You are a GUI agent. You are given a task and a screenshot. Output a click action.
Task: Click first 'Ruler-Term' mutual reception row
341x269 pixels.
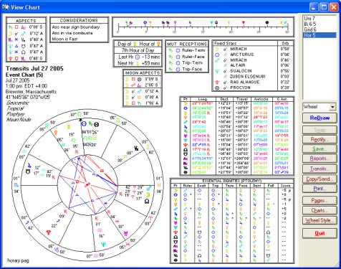pos(187,50)
